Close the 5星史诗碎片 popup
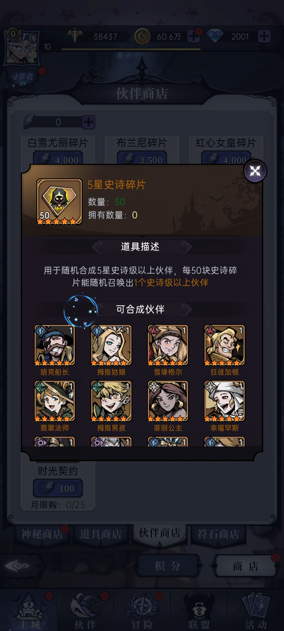The image size is (284, 631). [255, 171]
